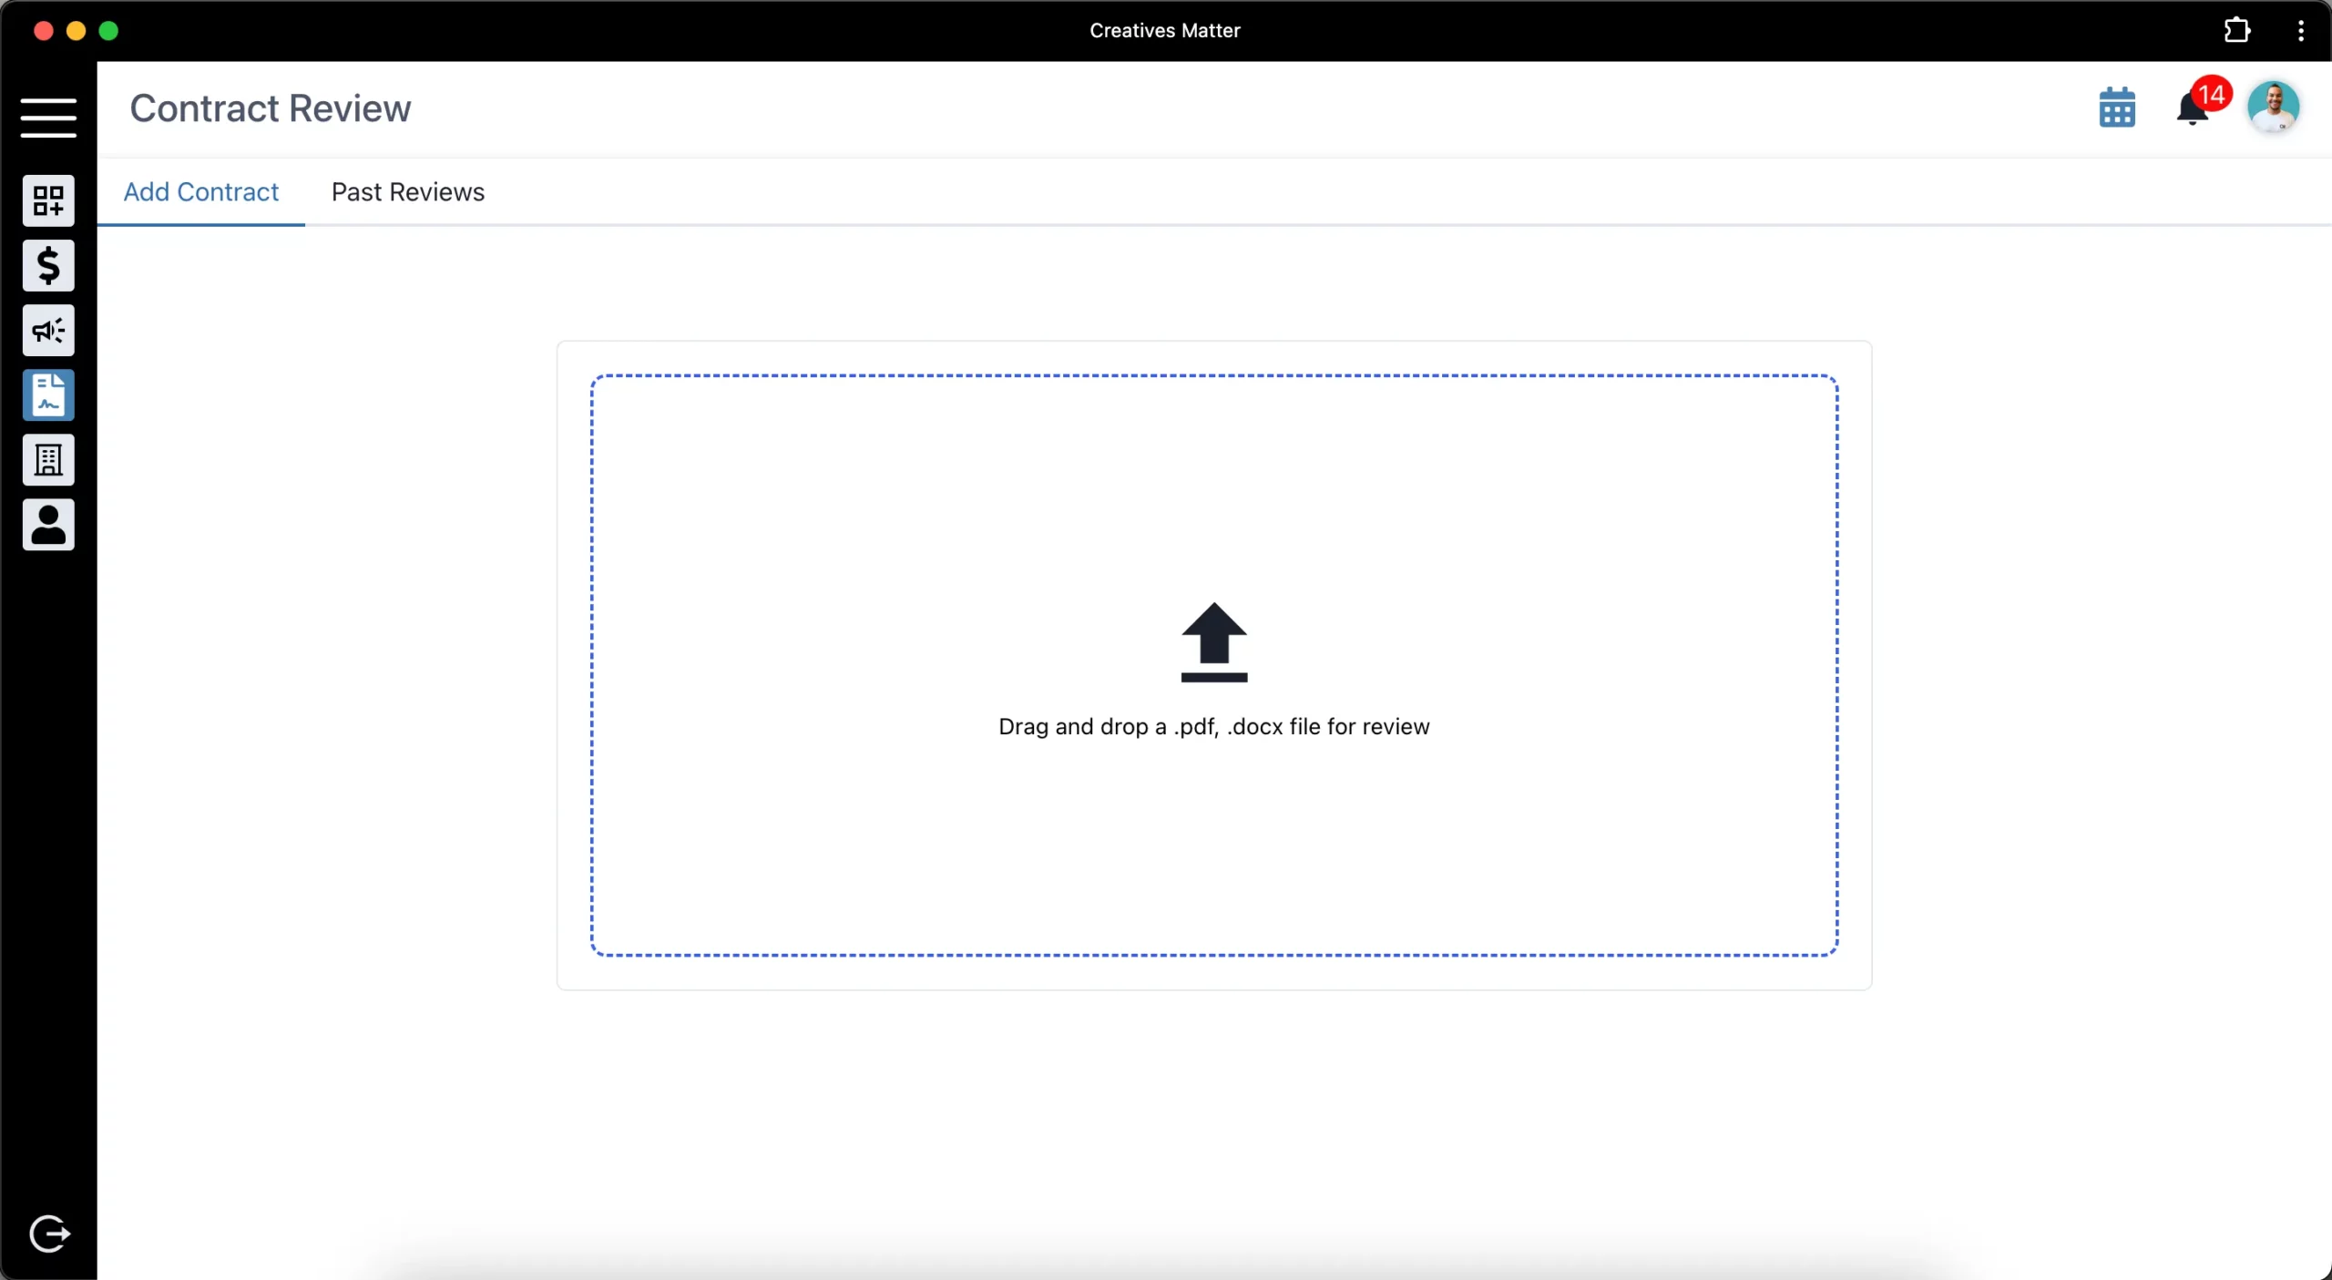The height and width of the screenshot is (1280, 2332).
Task: Open the dashboard widgets sidebar icon
Action: pos(48,200)
